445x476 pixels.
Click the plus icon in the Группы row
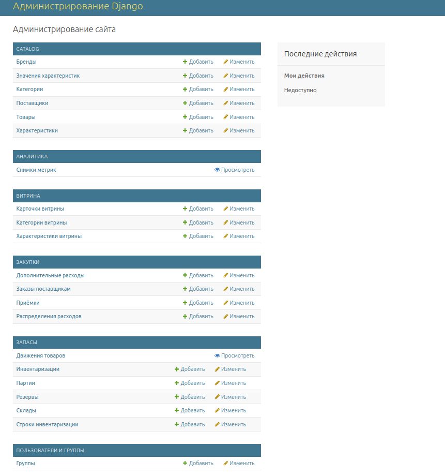point(185,463)
